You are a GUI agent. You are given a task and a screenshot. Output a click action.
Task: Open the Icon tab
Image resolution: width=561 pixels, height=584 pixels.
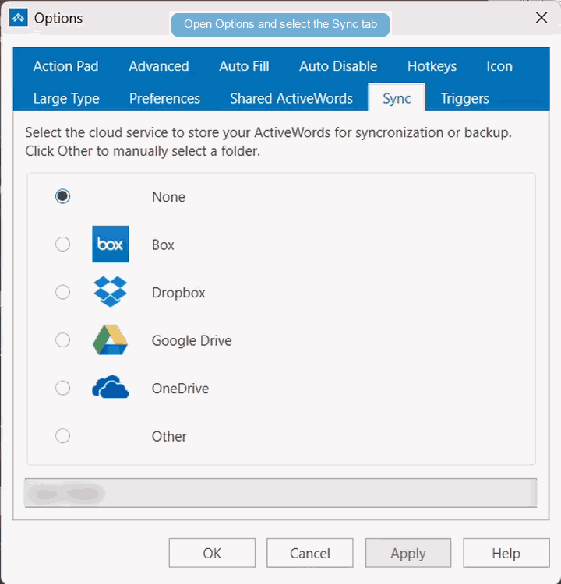499,66
